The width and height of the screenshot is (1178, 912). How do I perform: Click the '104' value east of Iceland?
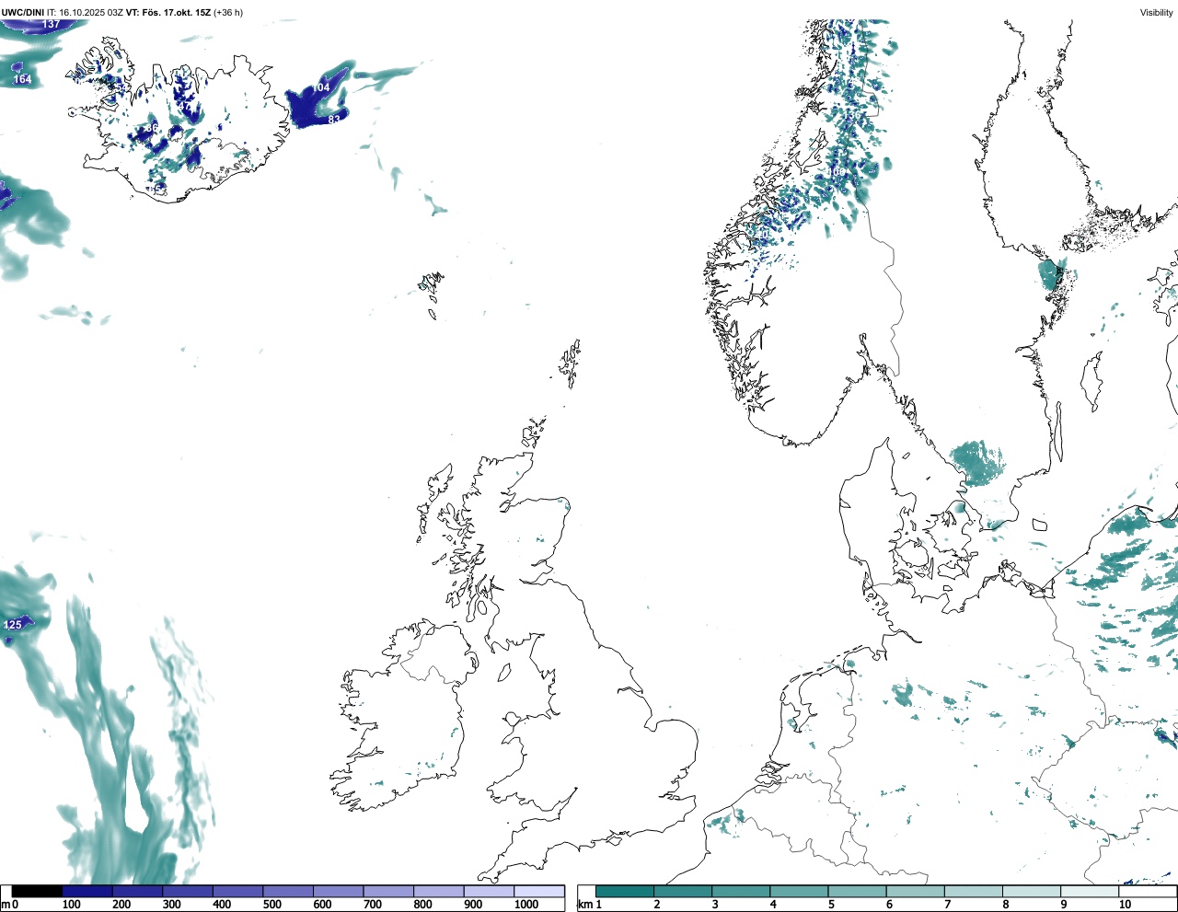point(320,87)
